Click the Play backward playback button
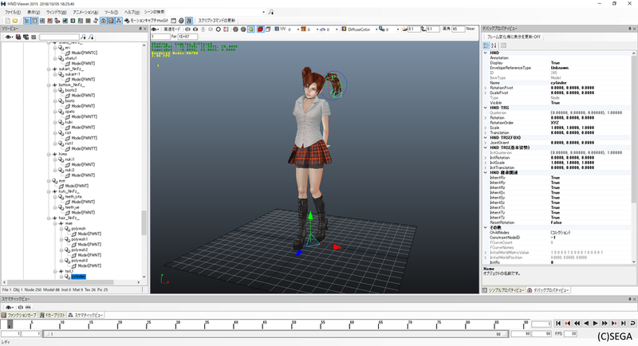This screenshot has height=346, width=638. click(586, 324)
